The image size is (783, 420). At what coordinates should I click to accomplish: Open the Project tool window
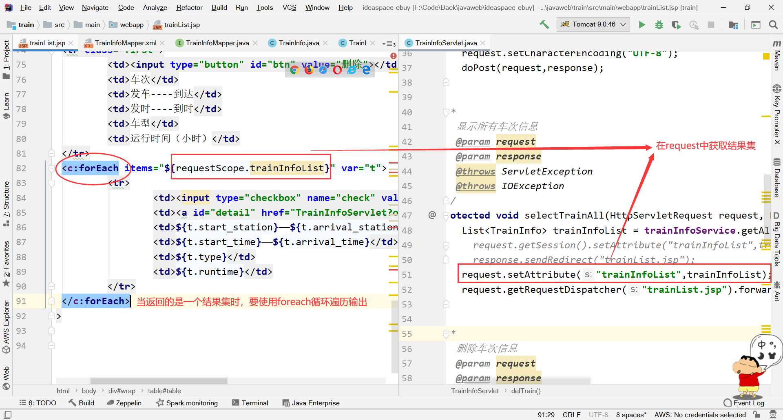(6, 60)
